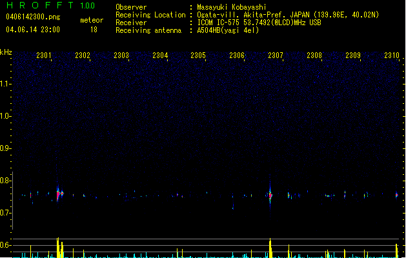This screenshot has height=258, width=406.
Task: Click the 0.9 kHz axis label
Action: pos(5,148)
